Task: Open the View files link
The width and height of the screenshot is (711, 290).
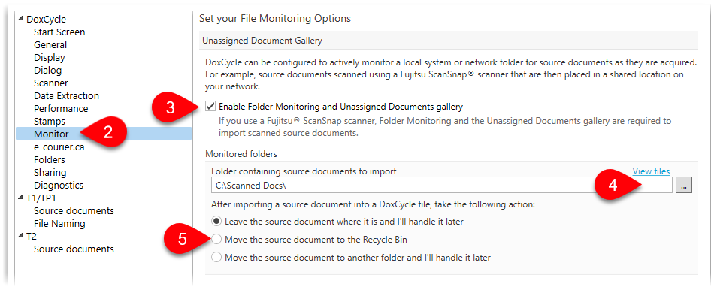Action: pos(651,171)
